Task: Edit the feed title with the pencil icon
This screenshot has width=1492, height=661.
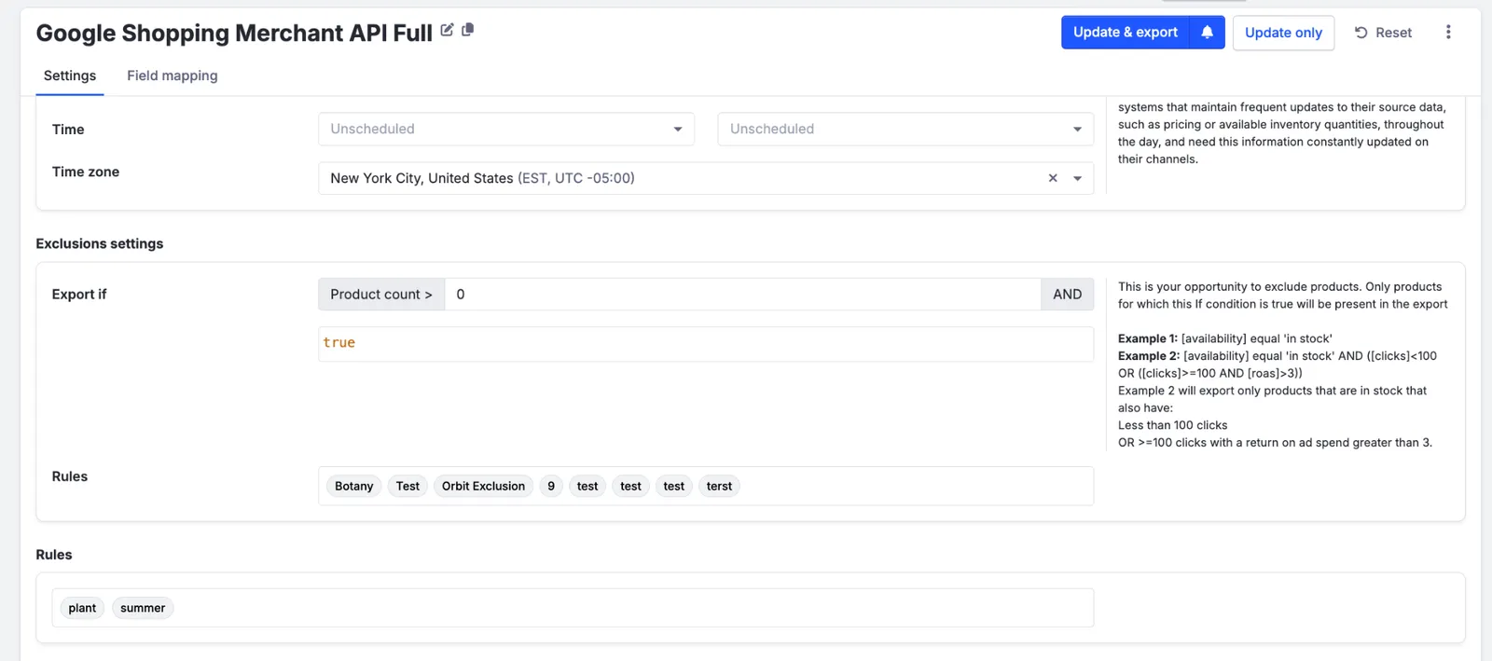Action: [x=447, y=30]
